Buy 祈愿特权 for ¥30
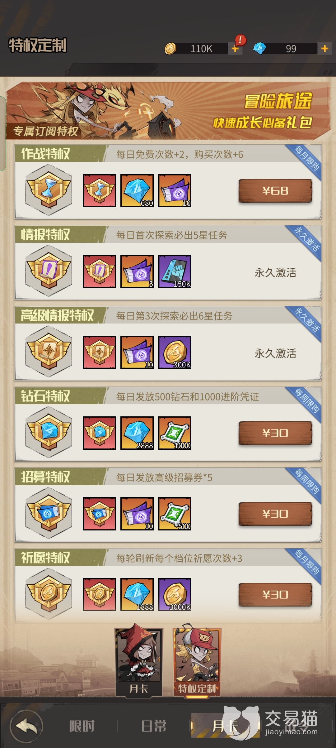The height and width of the screenshot is (748, 336). click(x=275, y=594)
